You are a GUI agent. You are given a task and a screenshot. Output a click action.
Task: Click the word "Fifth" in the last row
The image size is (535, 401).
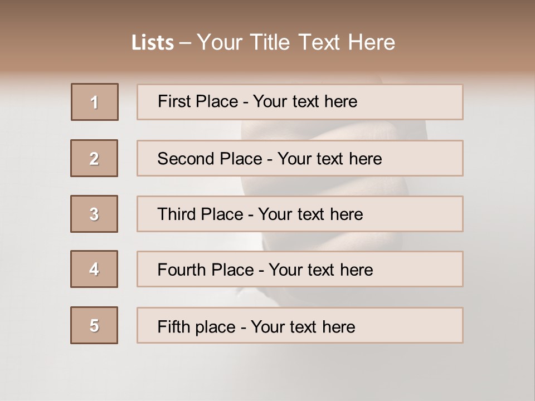click(172, 326)
